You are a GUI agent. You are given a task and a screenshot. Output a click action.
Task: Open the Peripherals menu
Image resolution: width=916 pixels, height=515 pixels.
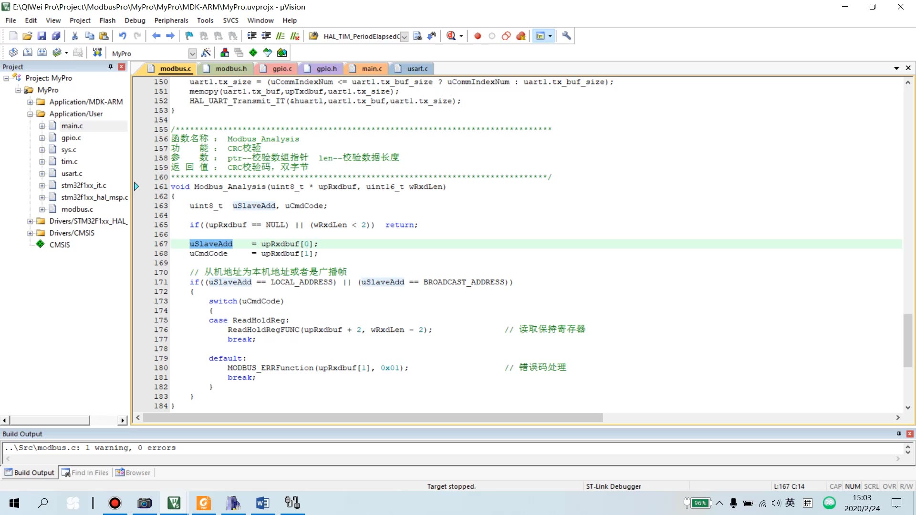(x=171, y=21)
